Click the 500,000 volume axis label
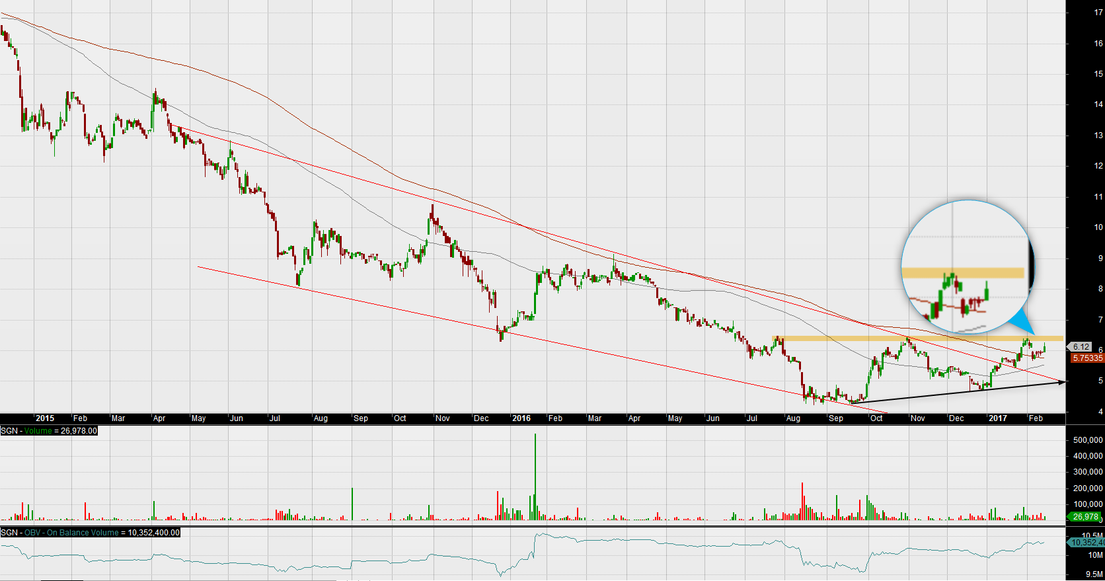The height and width of the screenshot is (581, 1105). click(x=1088, y=440)
